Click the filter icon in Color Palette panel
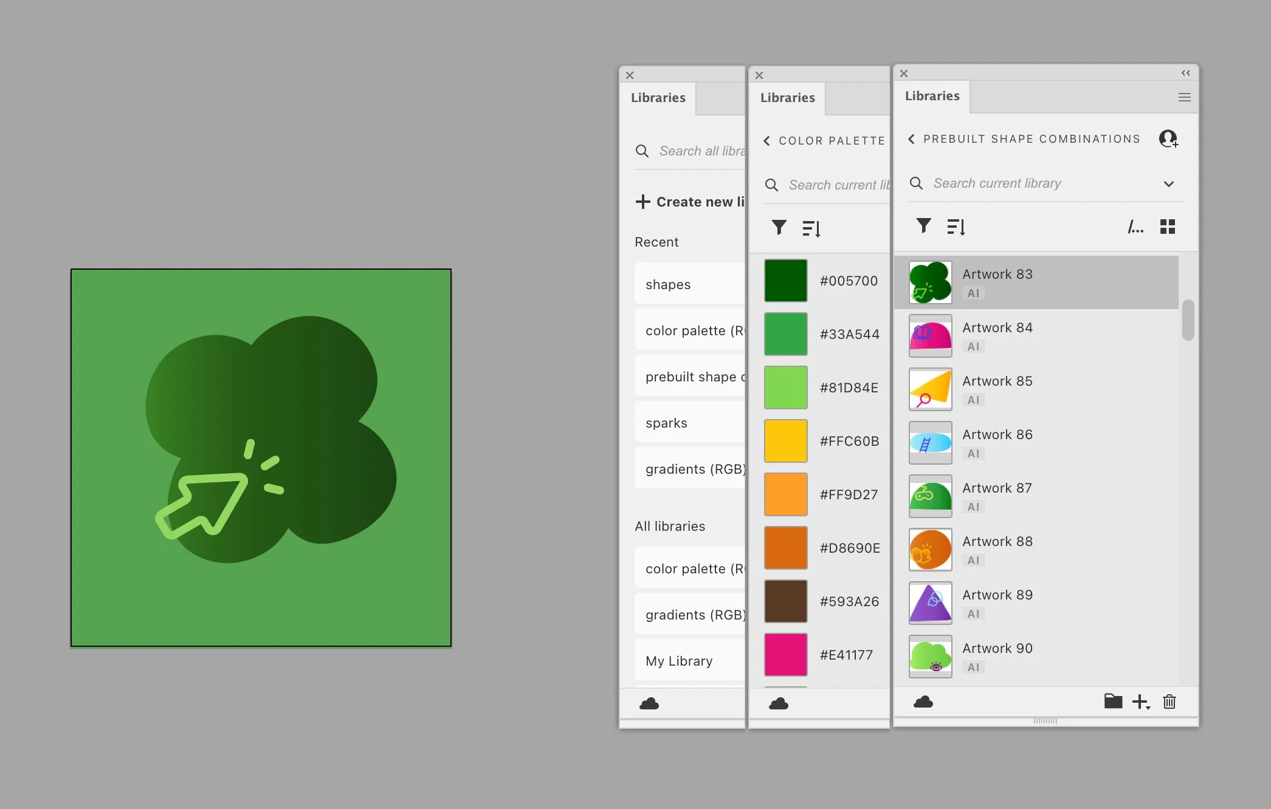 (779, 228)
